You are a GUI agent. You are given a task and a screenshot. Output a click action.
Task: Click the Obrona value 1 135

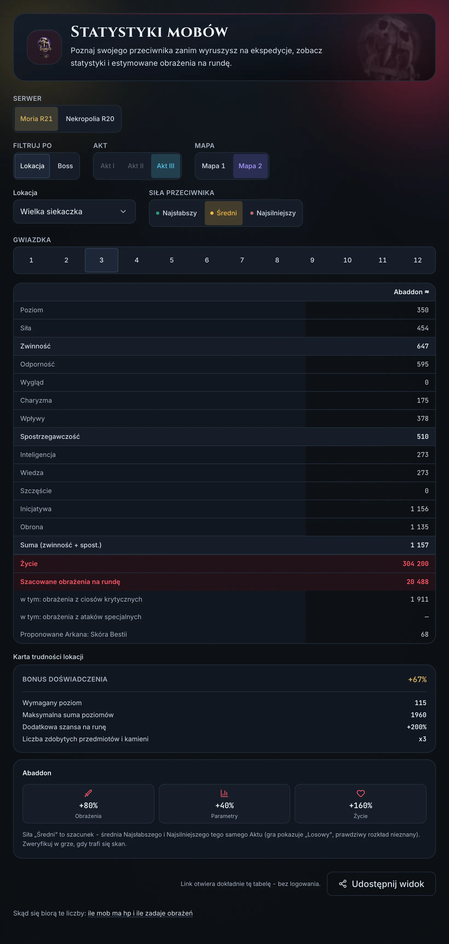[x=419, y=527]
